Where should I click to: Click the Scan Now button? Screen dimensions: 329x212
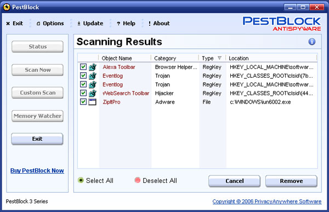tap(37, 70)
